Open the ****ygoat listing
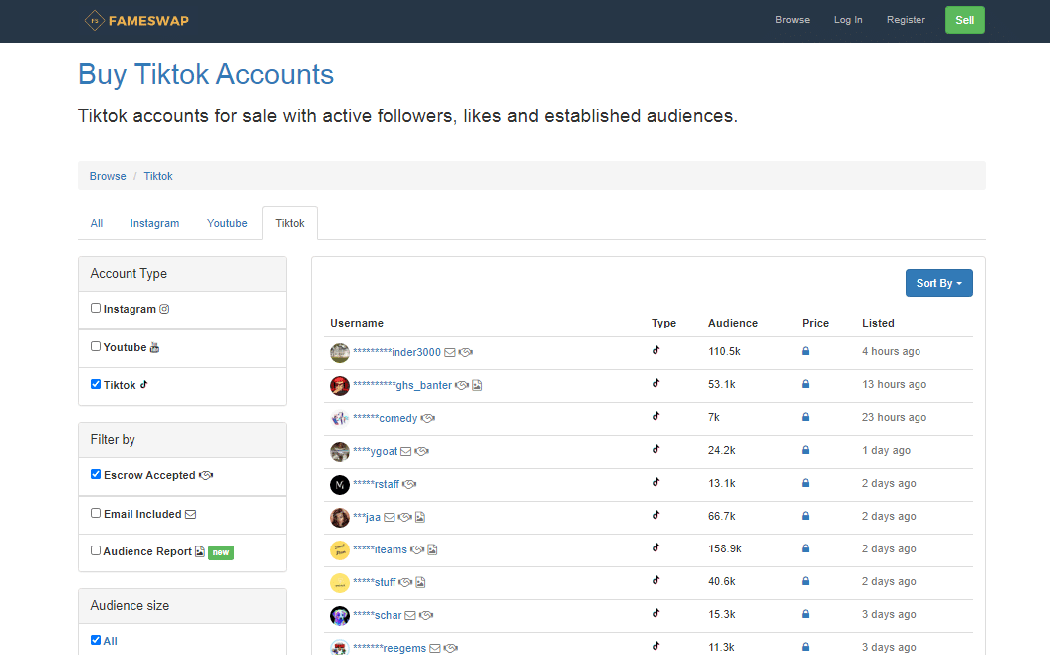Screen dimensions: 1050x655 [375, 451]
